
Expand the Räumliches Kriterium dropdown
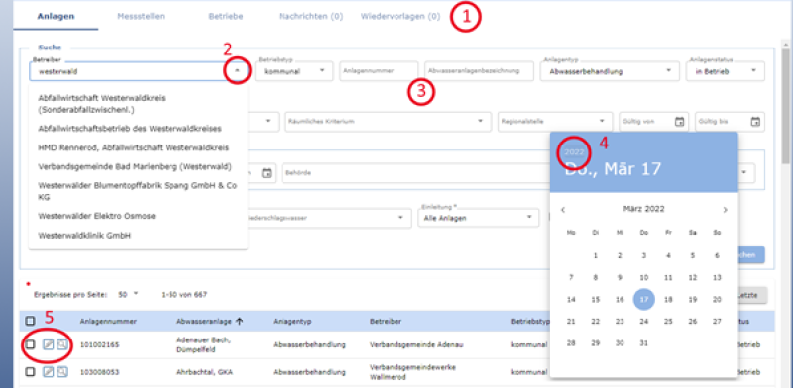(388, 122)
